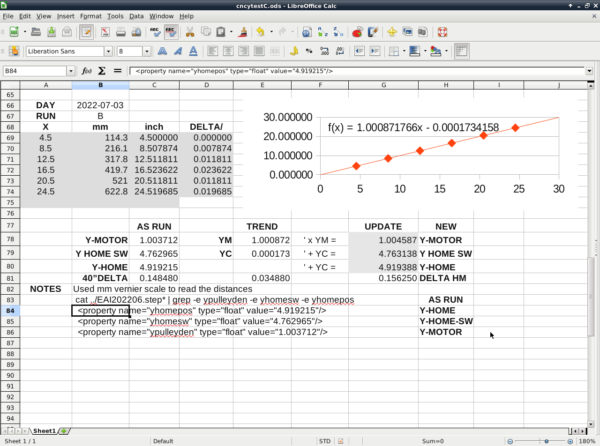This screenshot has width=600, height=446.
Task: Justify cell contents
Action: 259,51
